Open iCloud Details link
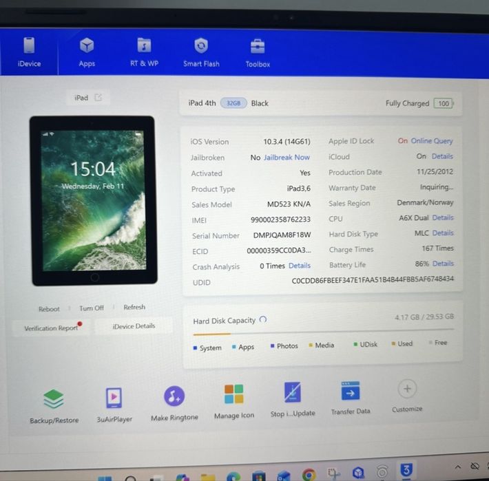This screenshot has height=481, width=489. pos(442,156)
